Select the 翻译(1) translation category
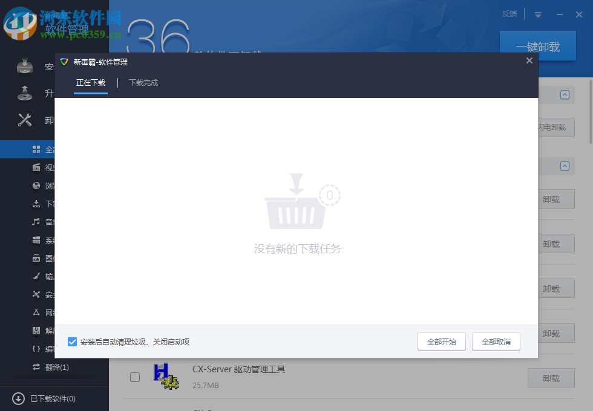The image size is (593, 411). click(x=36, y=367)
